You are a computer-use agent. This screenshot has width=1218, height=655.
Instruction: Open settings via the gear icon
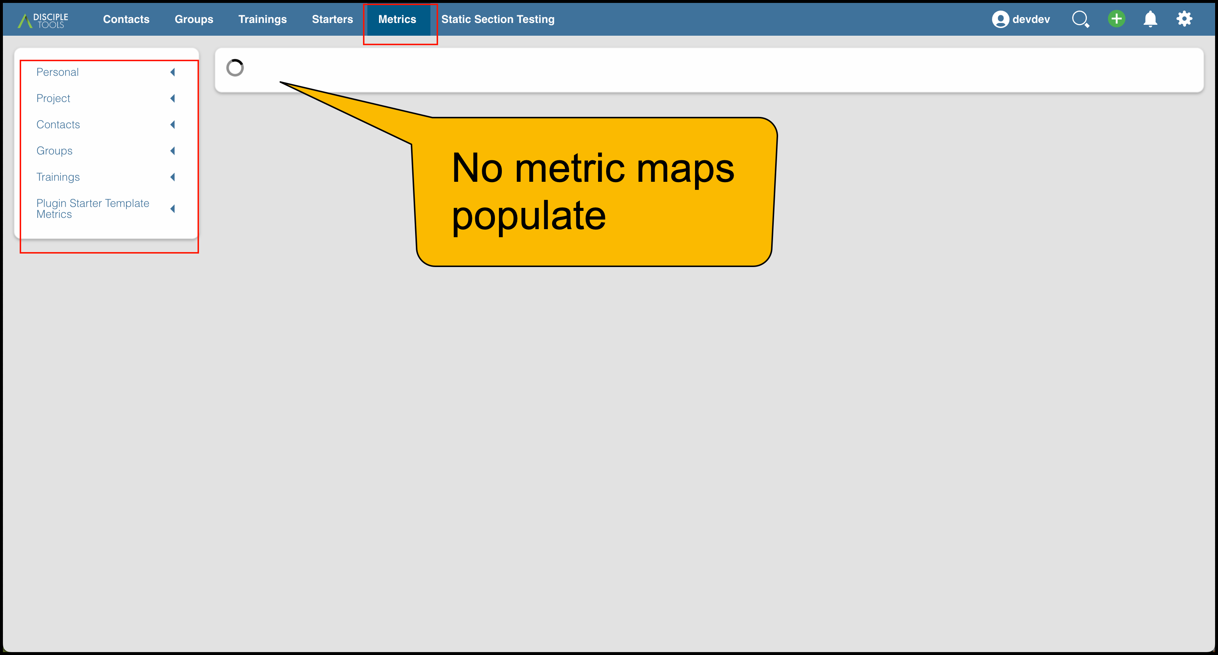1185,19
